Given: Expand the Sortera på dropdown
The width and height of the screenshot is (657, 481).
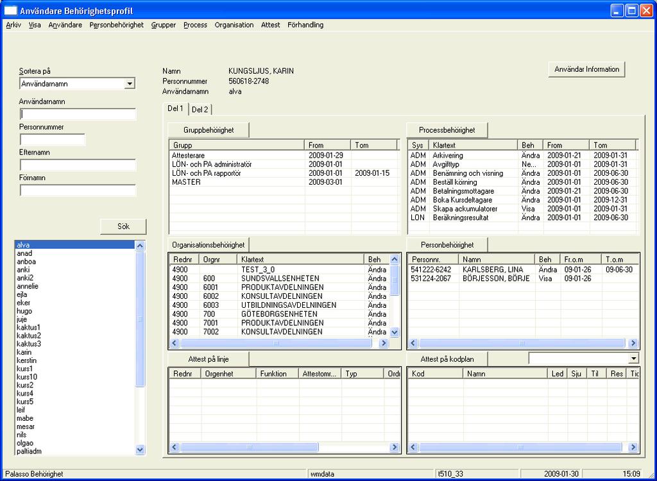Looking at the screenshot, I should click(x=130, y=84).
